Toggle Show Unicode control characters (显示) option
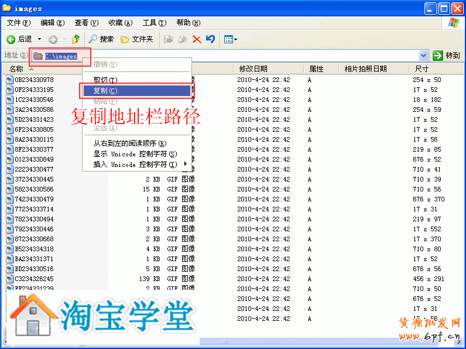466x349 pixels. coord(135,154)
